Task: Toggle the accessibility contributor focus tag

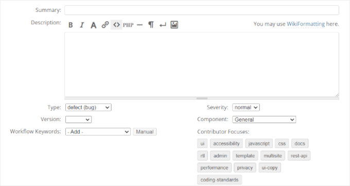Action: [226, 144]
